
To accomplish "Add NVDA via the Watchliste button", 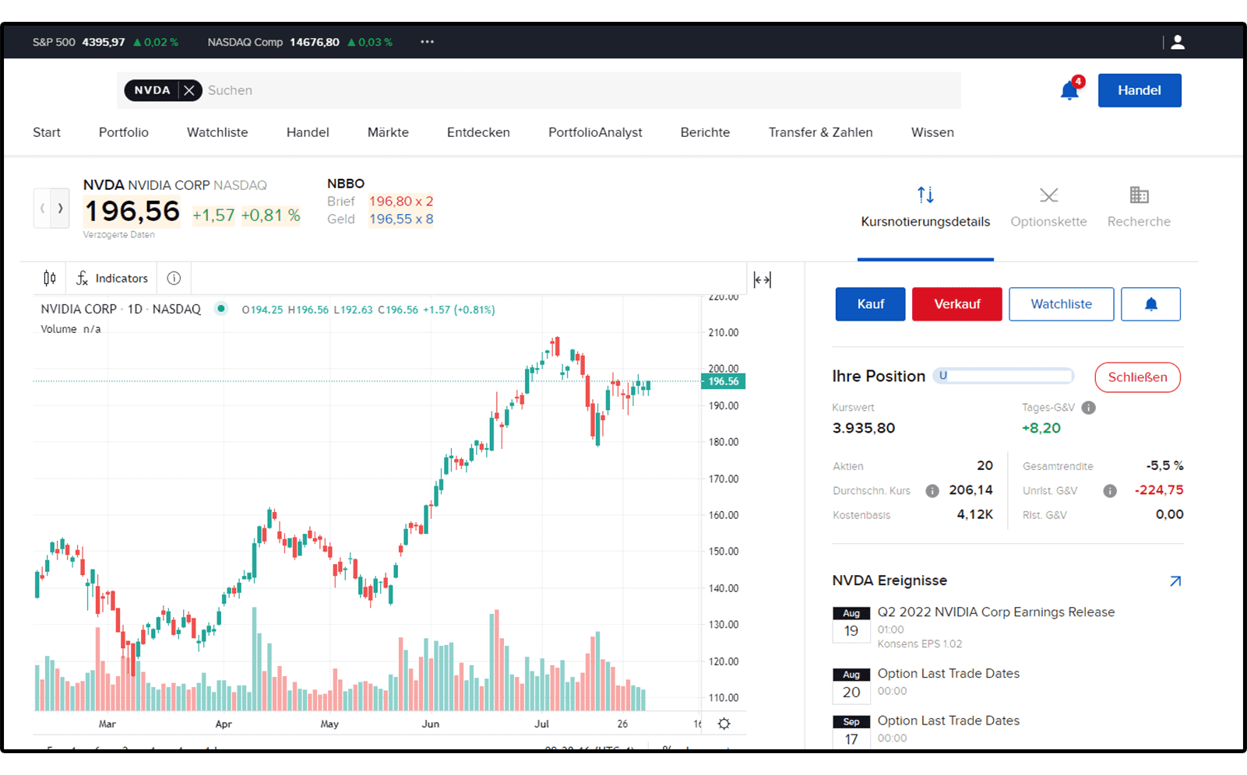I will tap(1062, 304).
